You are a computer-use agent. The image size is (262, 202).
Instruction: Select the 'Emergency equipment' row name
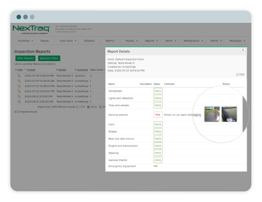122,166
